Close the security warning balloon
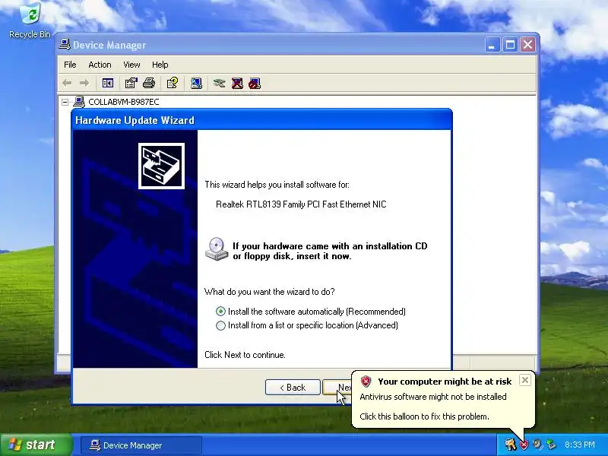The height and width of the screenshot is (456, 608). 524,380
